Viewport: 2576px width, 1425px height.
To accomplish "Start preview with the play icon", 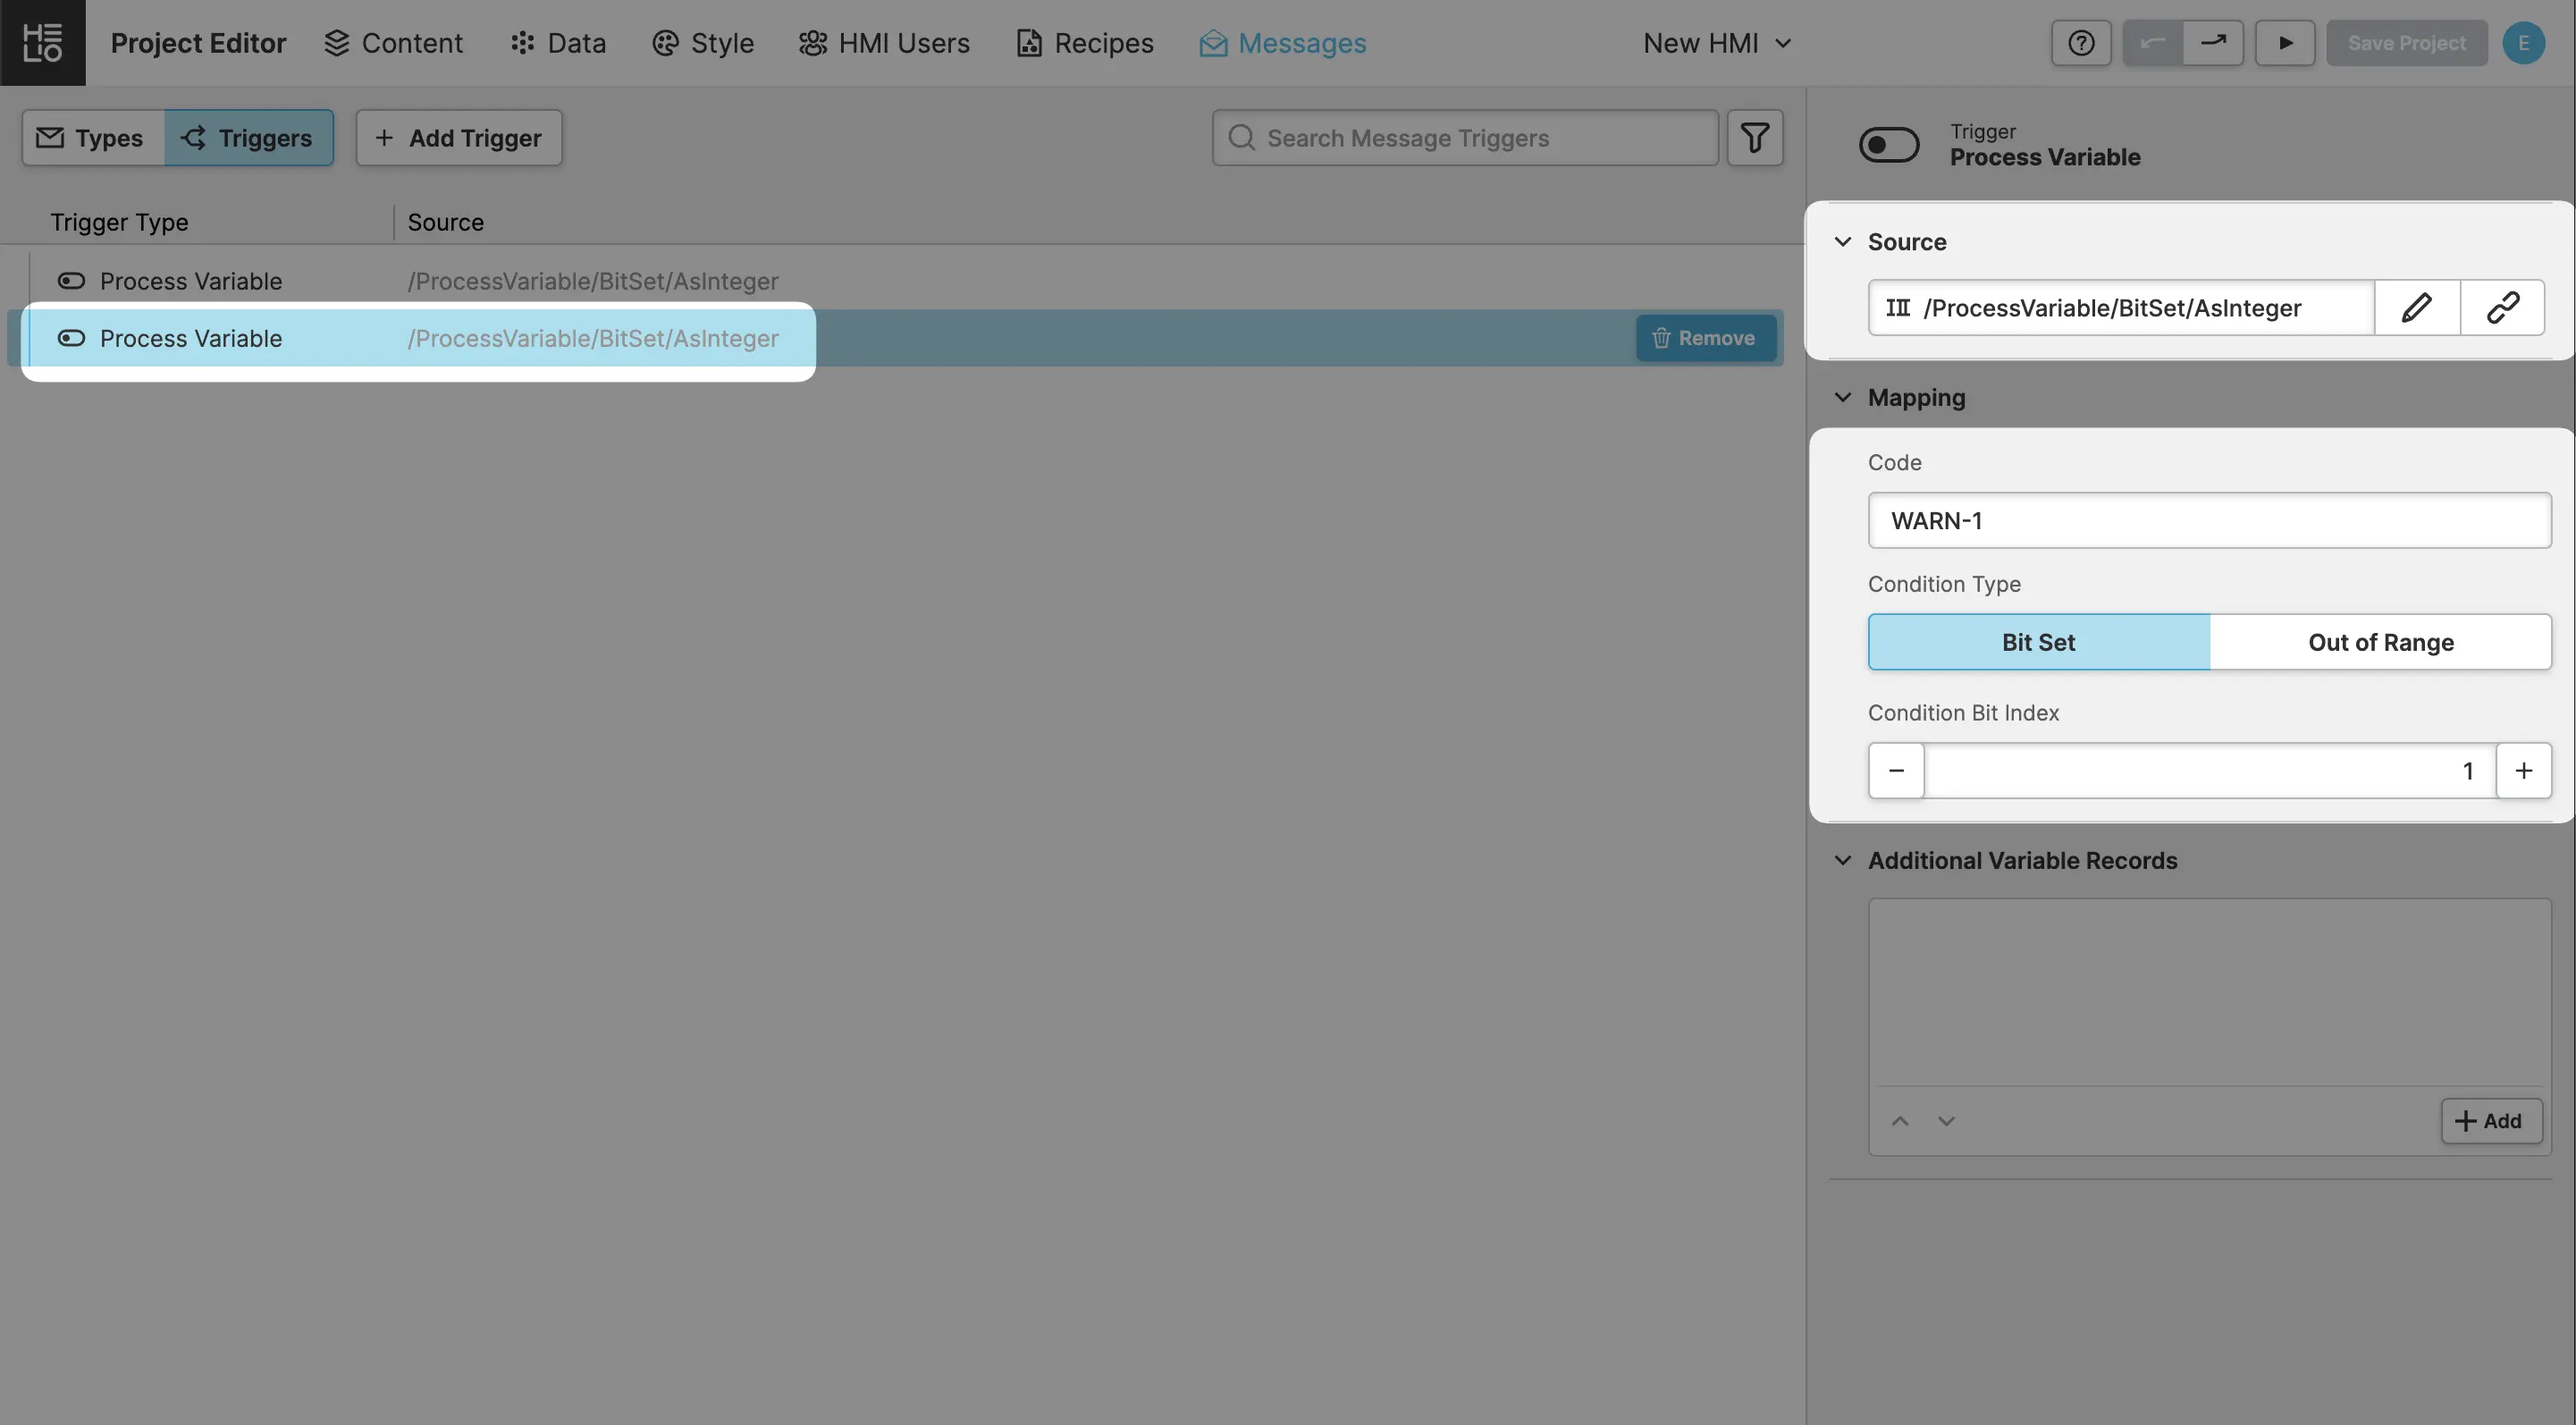I will click(x=2285, y=43).
